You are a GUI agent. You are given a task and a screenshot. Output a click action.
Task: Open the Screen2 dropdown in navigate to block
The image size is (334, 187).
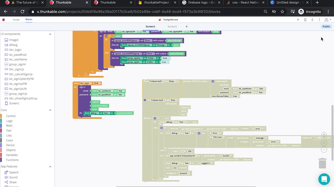point(184,173)
